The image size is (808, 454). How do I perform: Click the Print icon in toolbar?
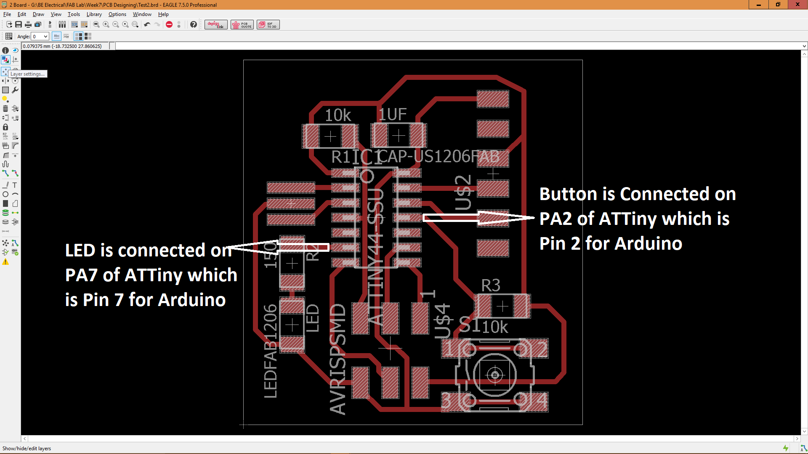click(28, 25)
